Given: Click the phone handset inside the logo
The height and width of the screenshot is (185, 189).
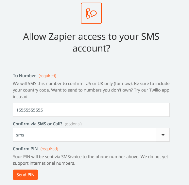Looking at the screenshot, I should click(x=88, y=13).
